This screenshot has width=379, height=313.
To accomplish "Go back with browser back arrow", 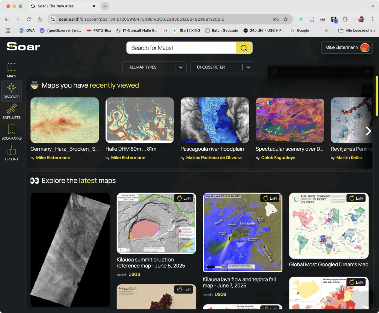I will (x=7, y=19).
